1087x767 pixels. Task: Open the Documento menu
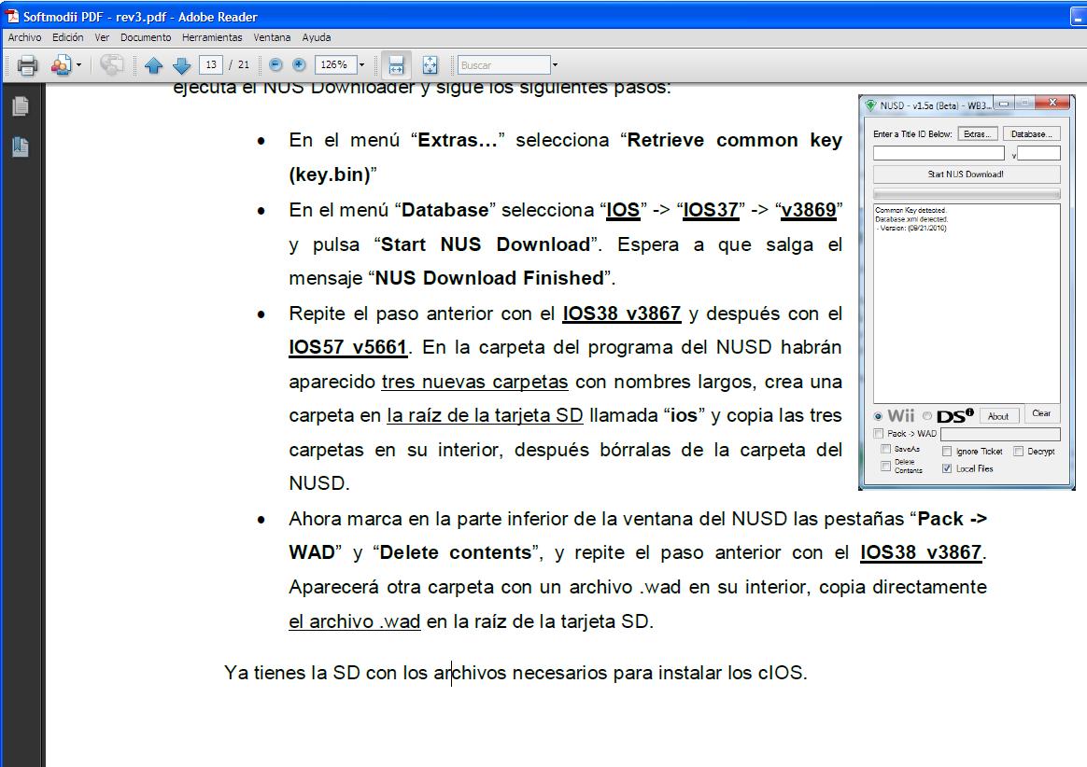pos(146,37)
